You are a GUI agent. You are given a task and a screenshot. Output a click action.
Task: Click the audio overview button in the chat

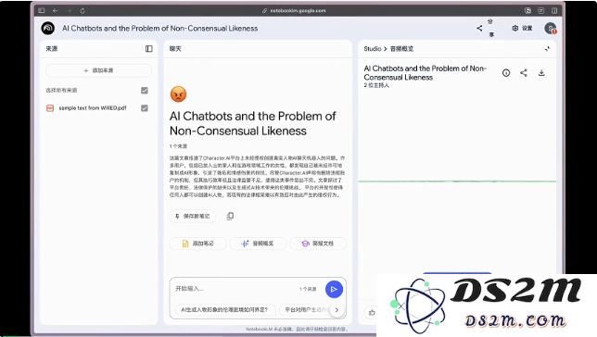click(x=258, y=243)
